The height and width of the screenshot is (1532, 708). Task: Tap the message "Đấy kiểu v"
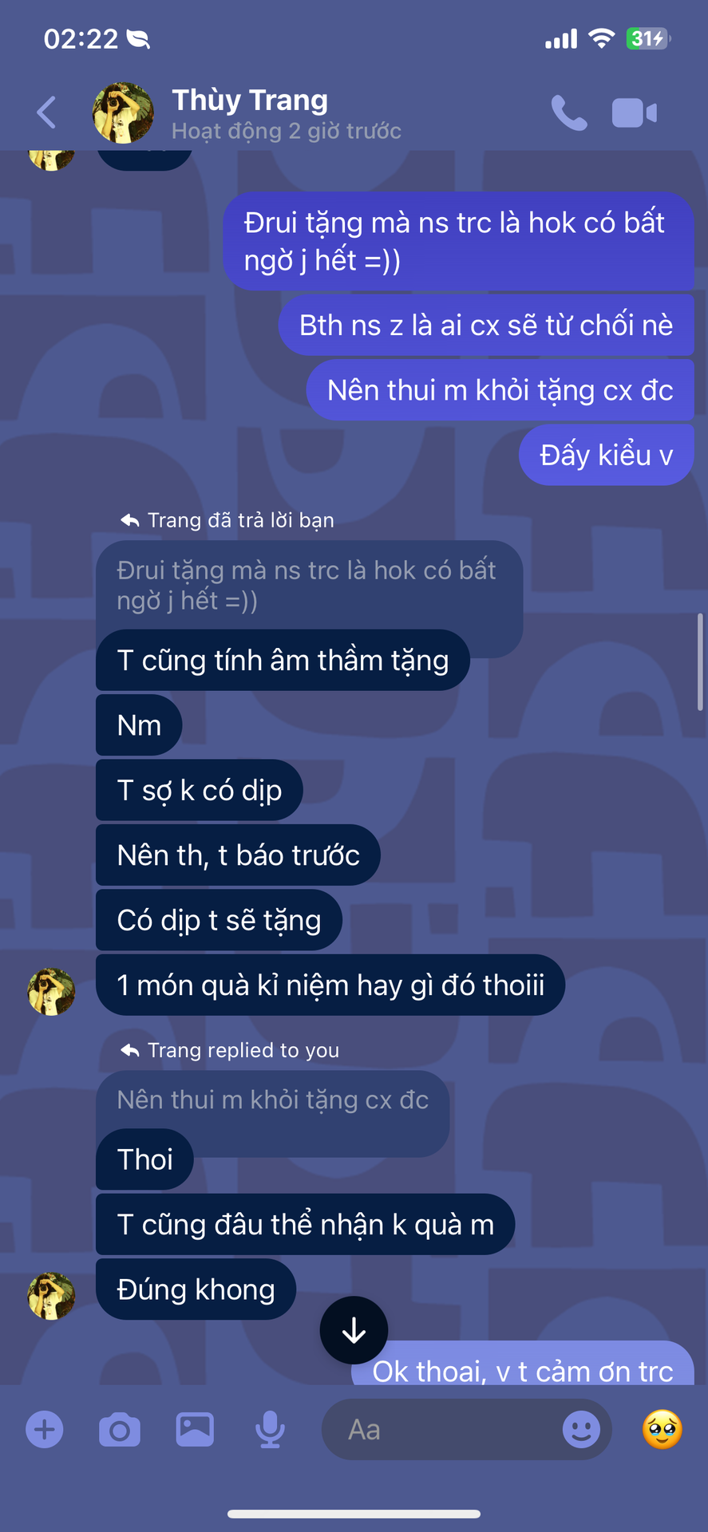tap(606, 455)
